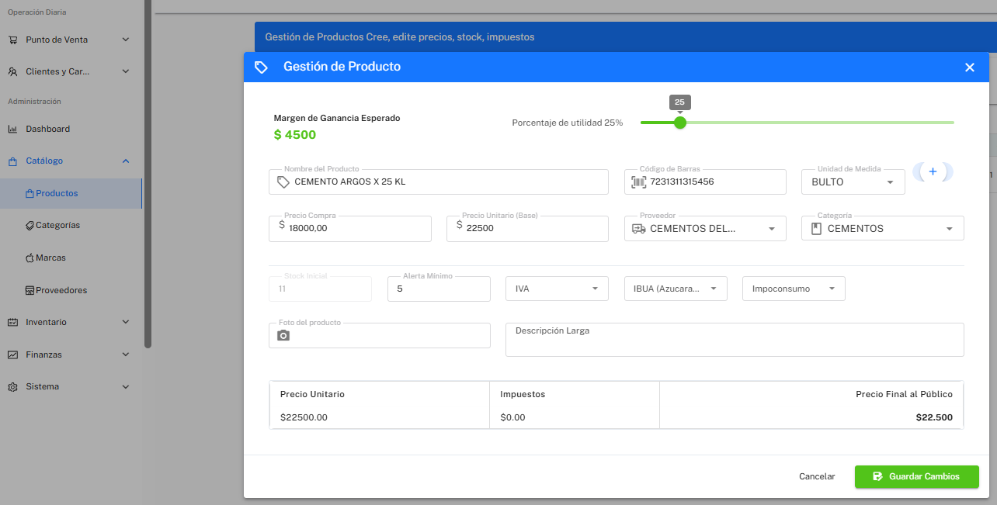Image resolution: width=997 pixels, height=505 pixels.
Task: Click the Marcas apple icon
Action: pos(30,258)
